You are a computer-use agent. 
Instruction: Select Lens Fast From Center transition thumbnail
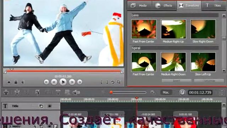click(144, 29)
